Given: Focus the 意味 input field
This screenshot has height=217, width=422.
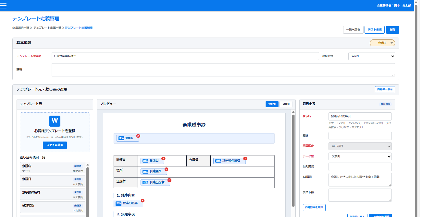Looking at the screenshot, I should click(360, 136).
